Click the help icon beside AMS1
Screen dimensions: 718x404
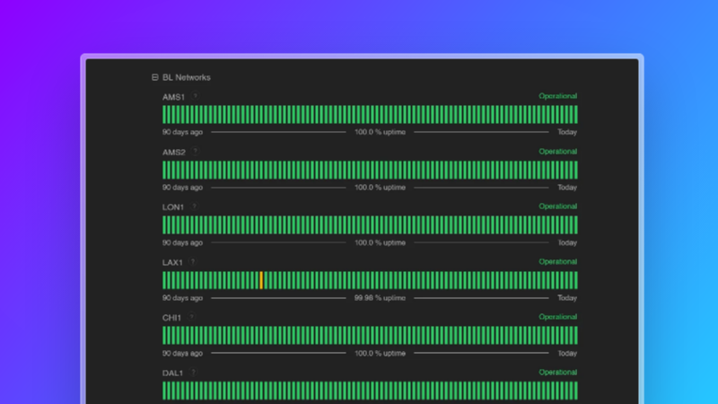point(195,96)
